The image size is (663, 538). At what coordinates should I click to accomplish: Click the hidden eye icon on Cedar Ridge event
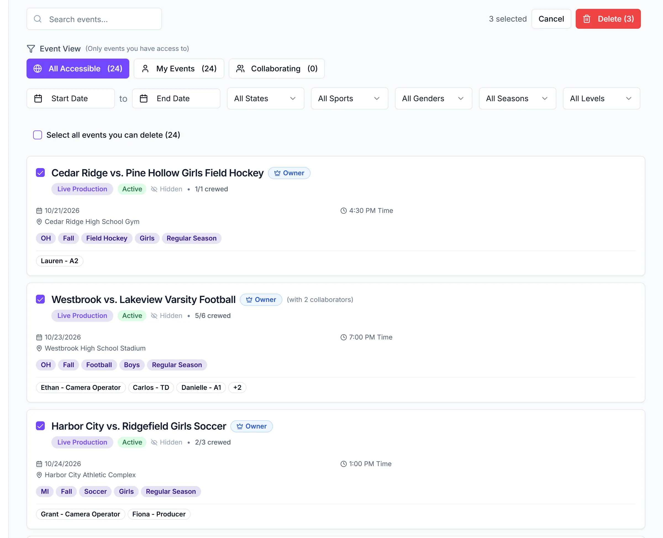(x=154, y=189)
